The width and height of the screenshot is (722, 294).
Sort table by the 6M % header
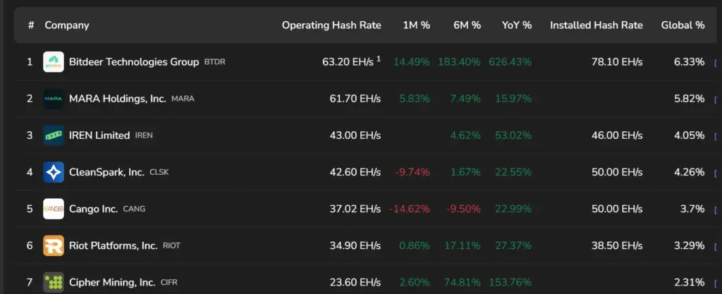pyautogui.click(x=467, y=25)
